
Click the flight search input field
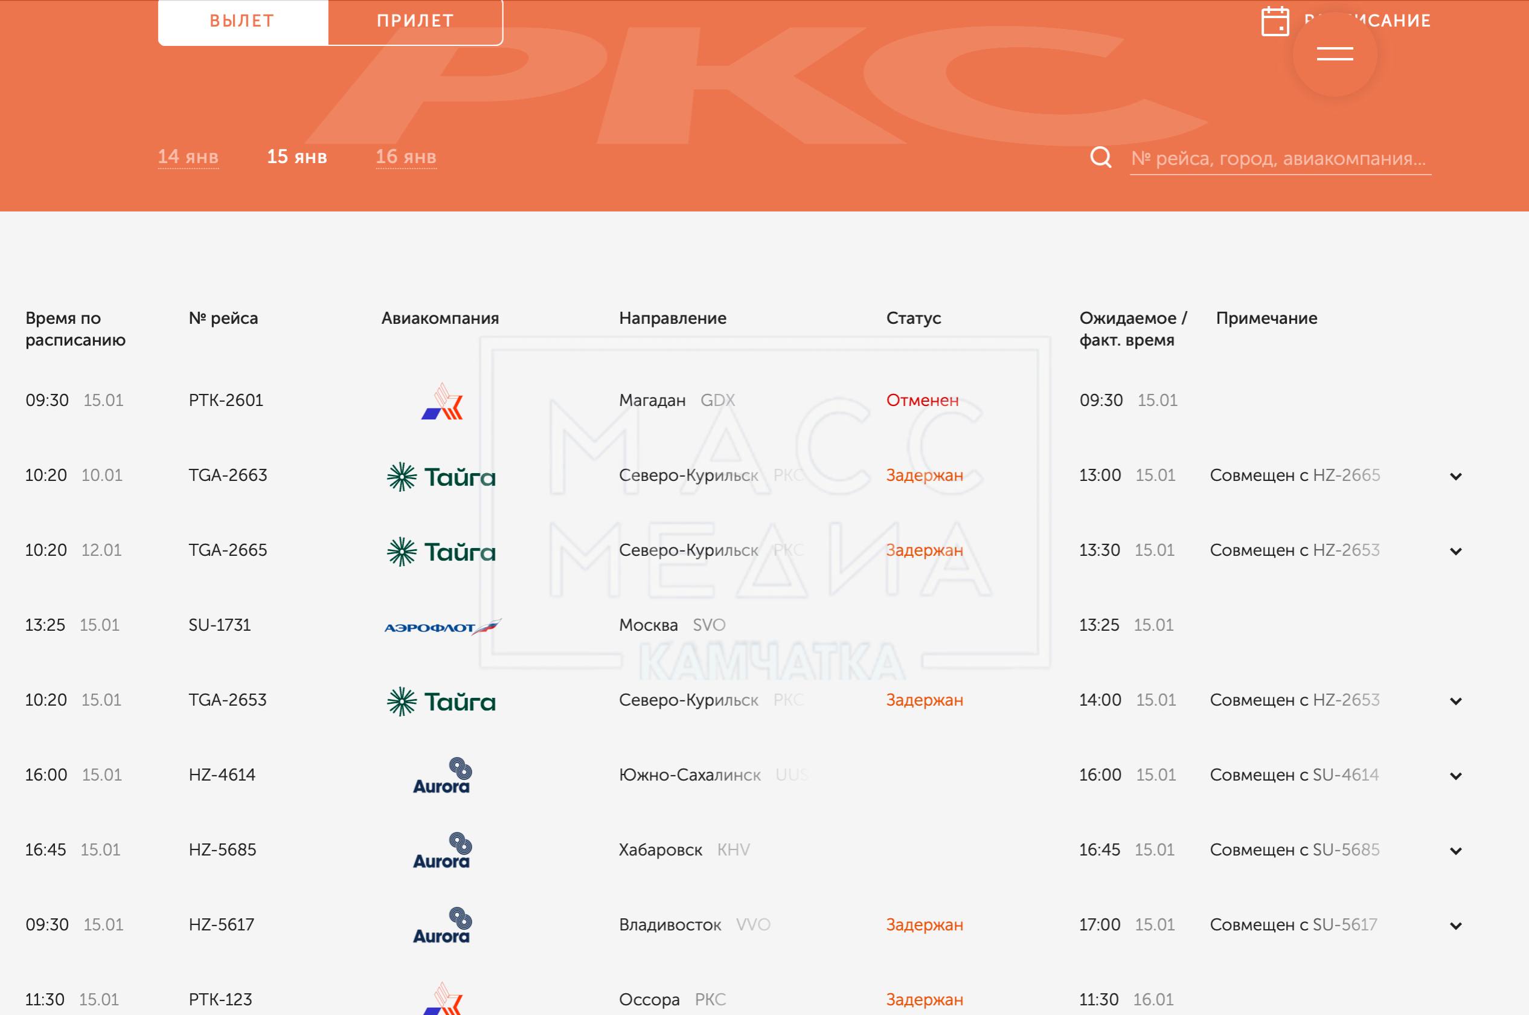click(1278, 158)
